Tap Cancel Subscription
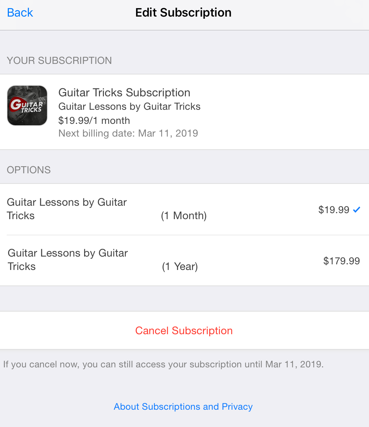The width and height of the screenshot is (369, 427). [x=184, y=331]
